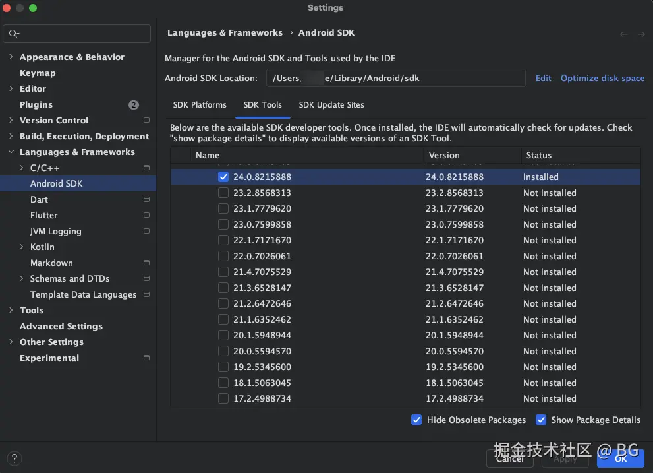The width and height of the screenshot is (653, 473).
Task: Click the Edit link beside the SDK location
Action: tap(543, 78)
